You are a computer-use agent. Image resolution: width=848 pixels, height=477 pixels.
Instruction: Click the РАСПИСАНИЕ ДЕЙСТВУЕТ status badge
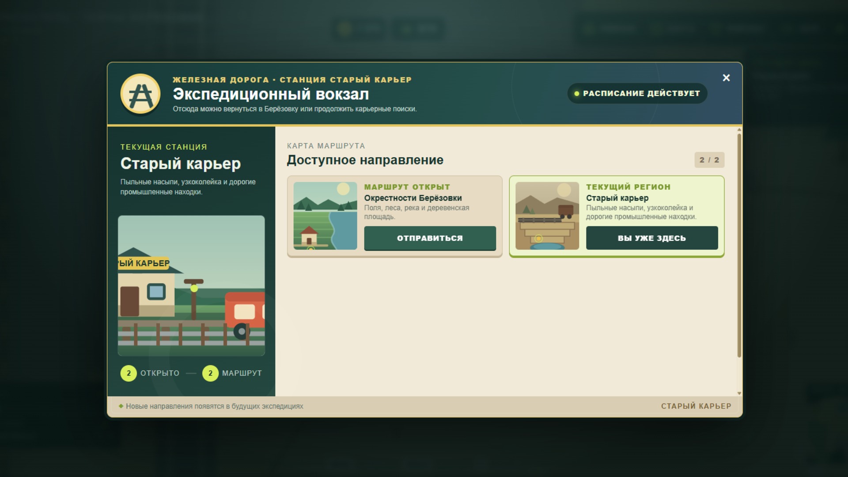(637, 93)
